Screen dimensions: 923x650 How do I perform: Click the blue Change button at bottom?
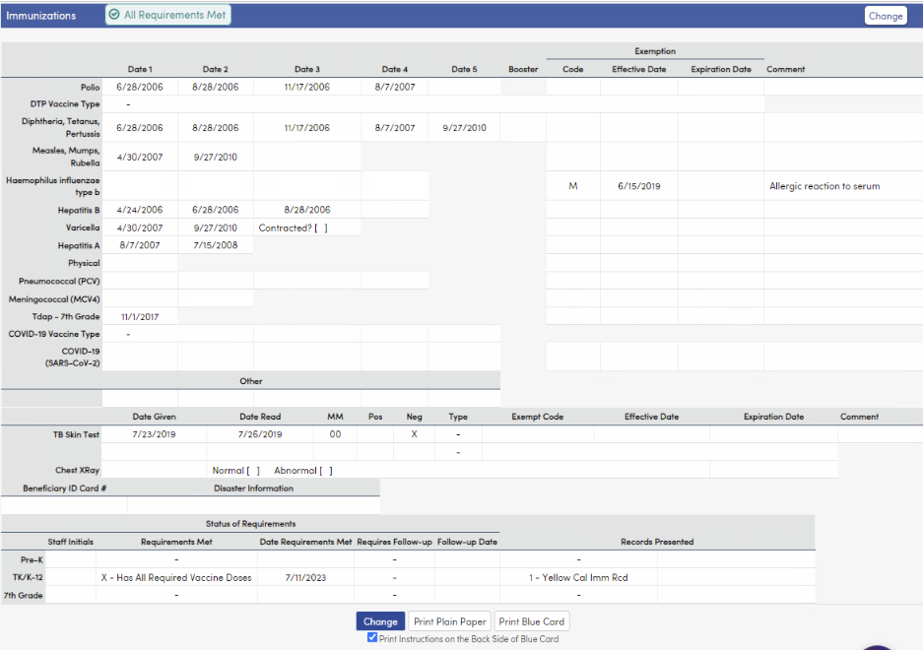(380, 621)
